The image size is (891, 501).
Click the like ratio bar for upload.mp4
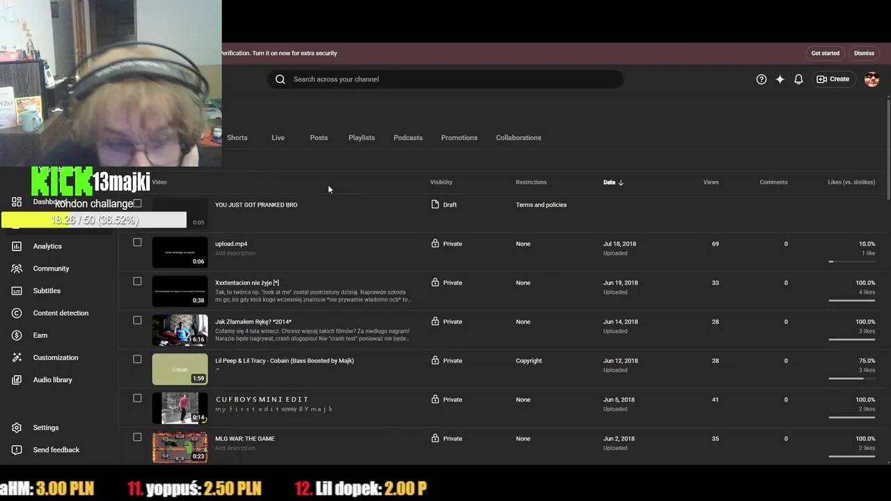click(852, 262)
